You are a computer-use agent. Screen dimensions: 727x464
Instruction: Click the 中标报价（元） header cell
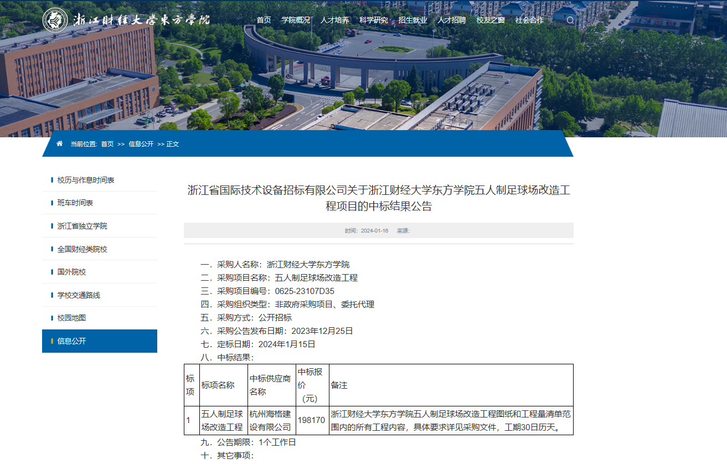313,385
